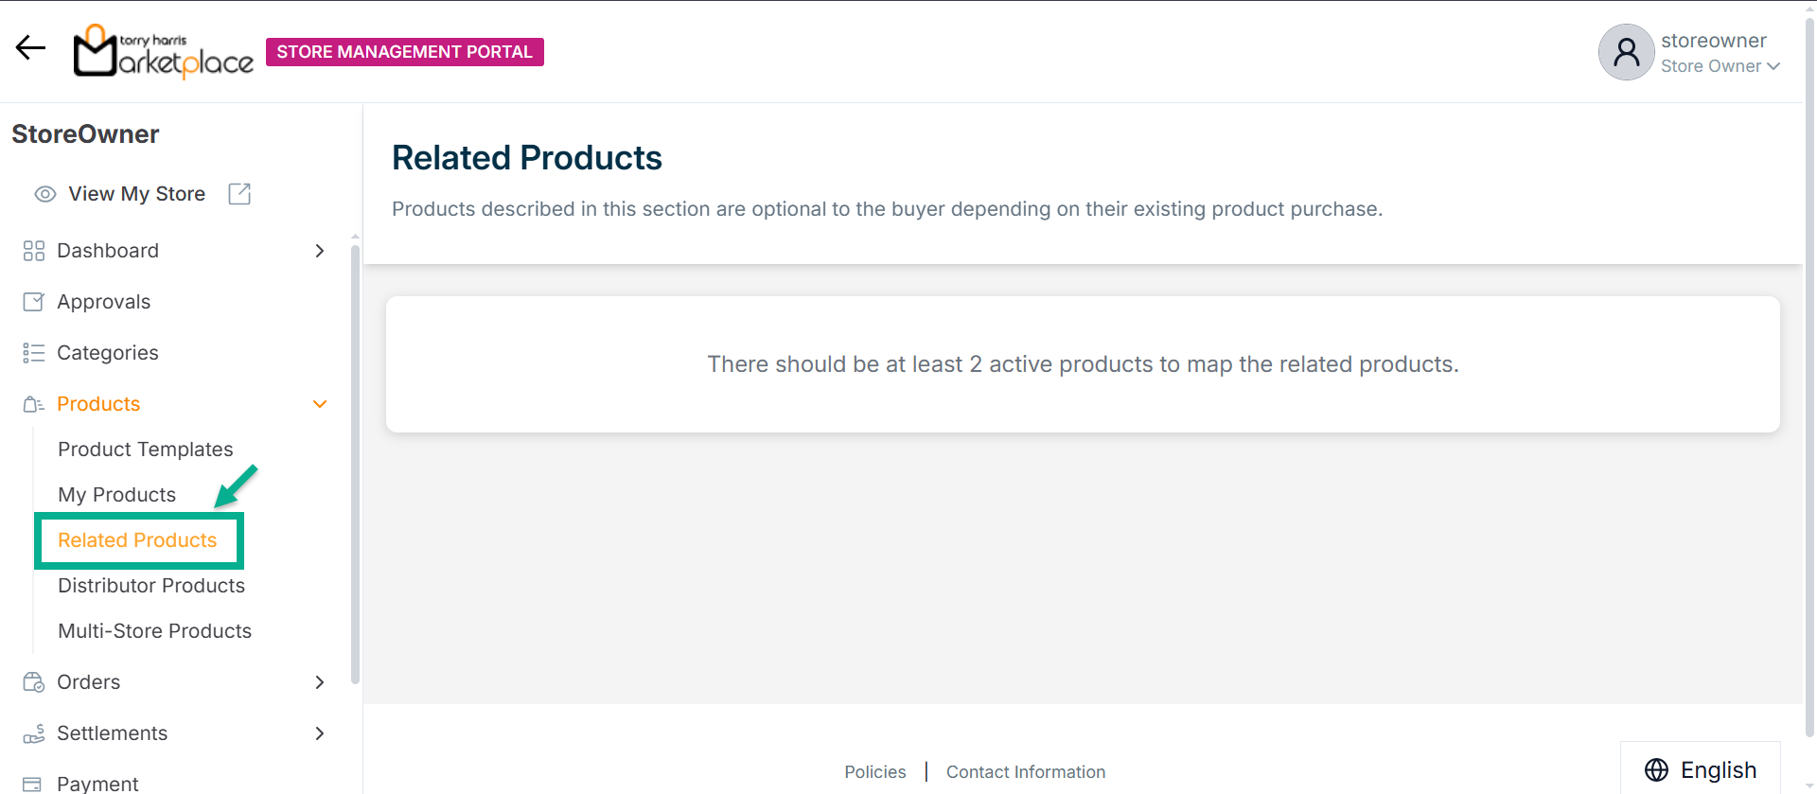
Task: Open the Contact Information link
Action: point(1025,772)
